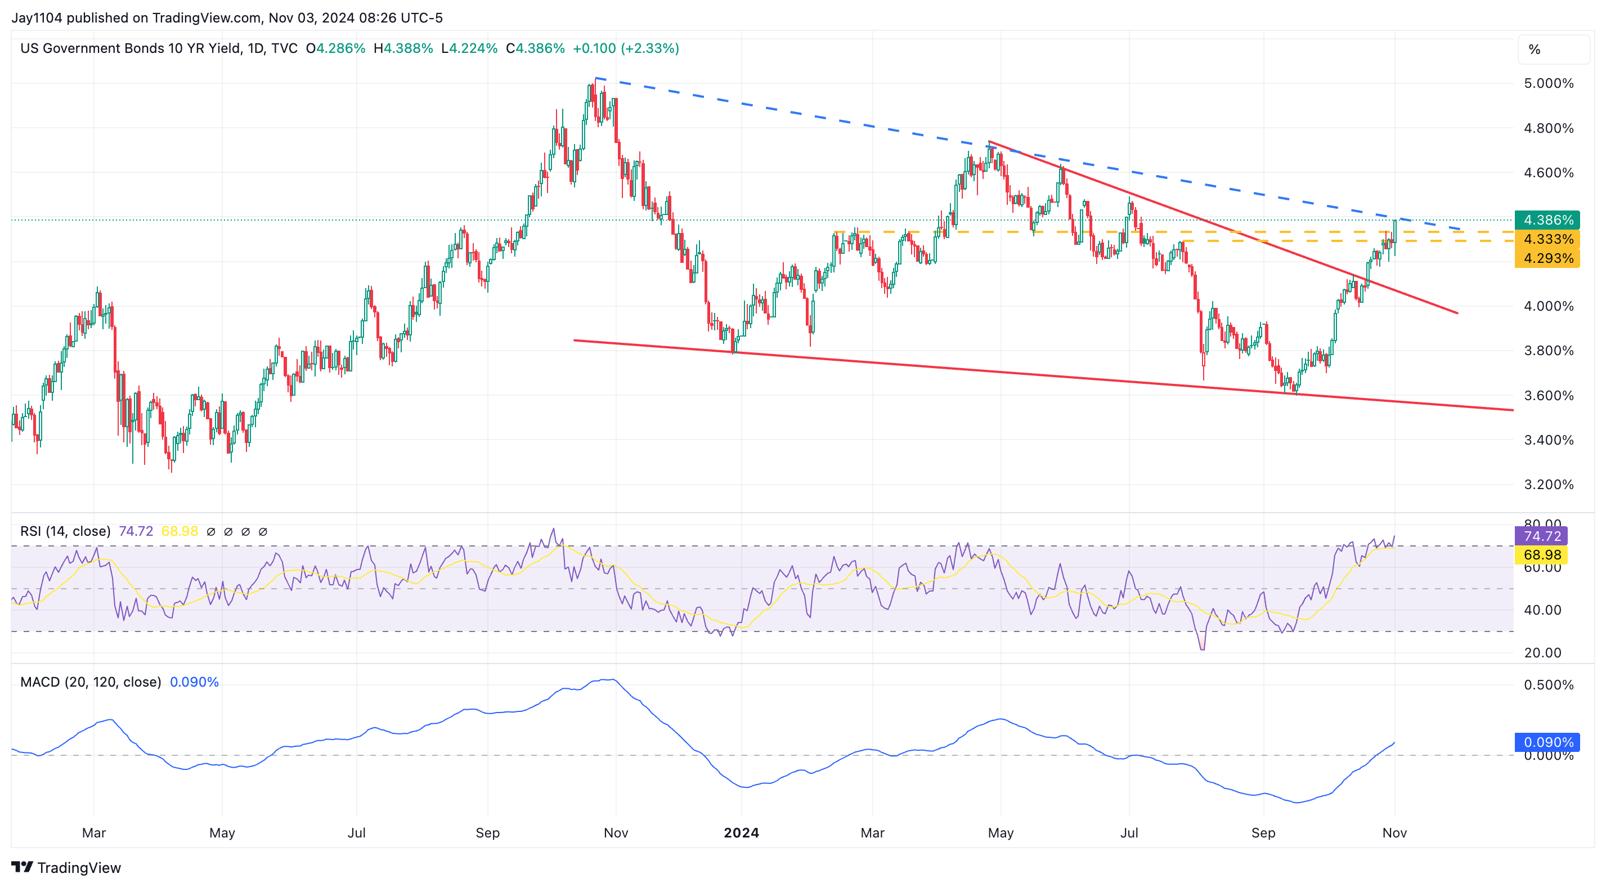Click the 4.000% price axis label
The image size is (1606, 887).
(1549, 306)
